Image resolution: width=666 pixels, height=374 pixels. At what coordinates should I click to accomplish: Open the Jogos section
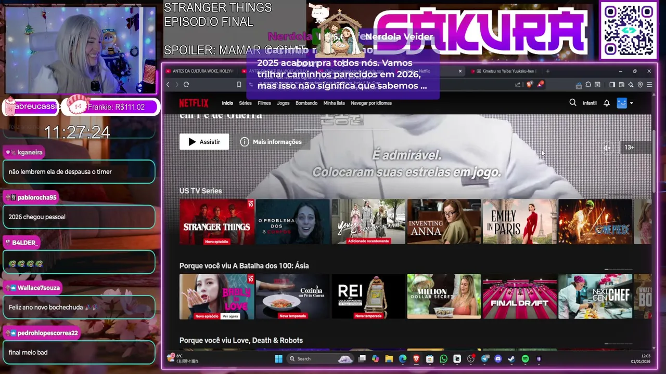(283, 103)
